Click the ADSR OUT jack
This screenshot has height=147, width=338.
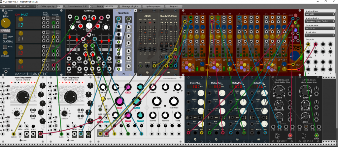(x=154, y=65)
